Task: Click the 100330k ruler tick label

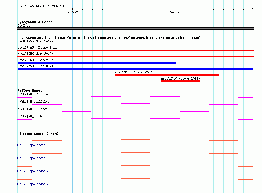Action: (173, 12)
